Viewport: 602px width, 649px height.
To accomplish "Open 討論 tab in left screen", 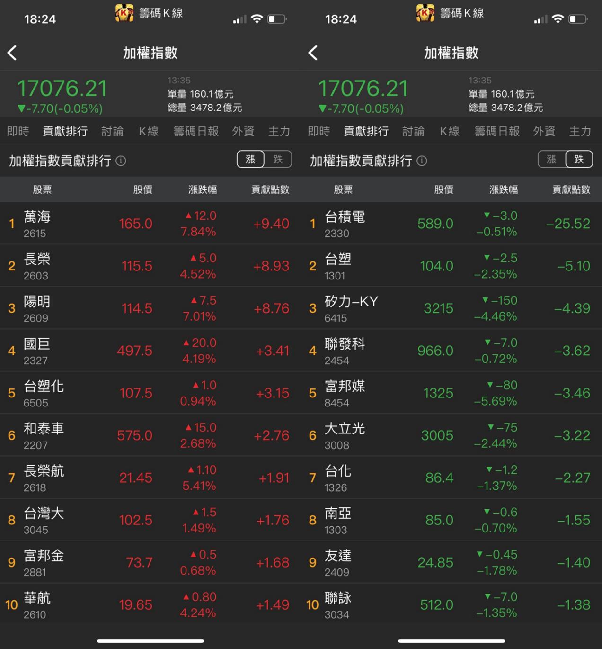I will coord(113,131).
